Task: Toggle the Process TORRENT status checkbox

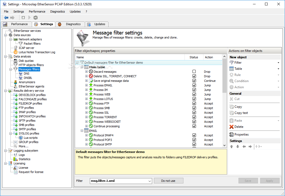Action: [194, 117]
